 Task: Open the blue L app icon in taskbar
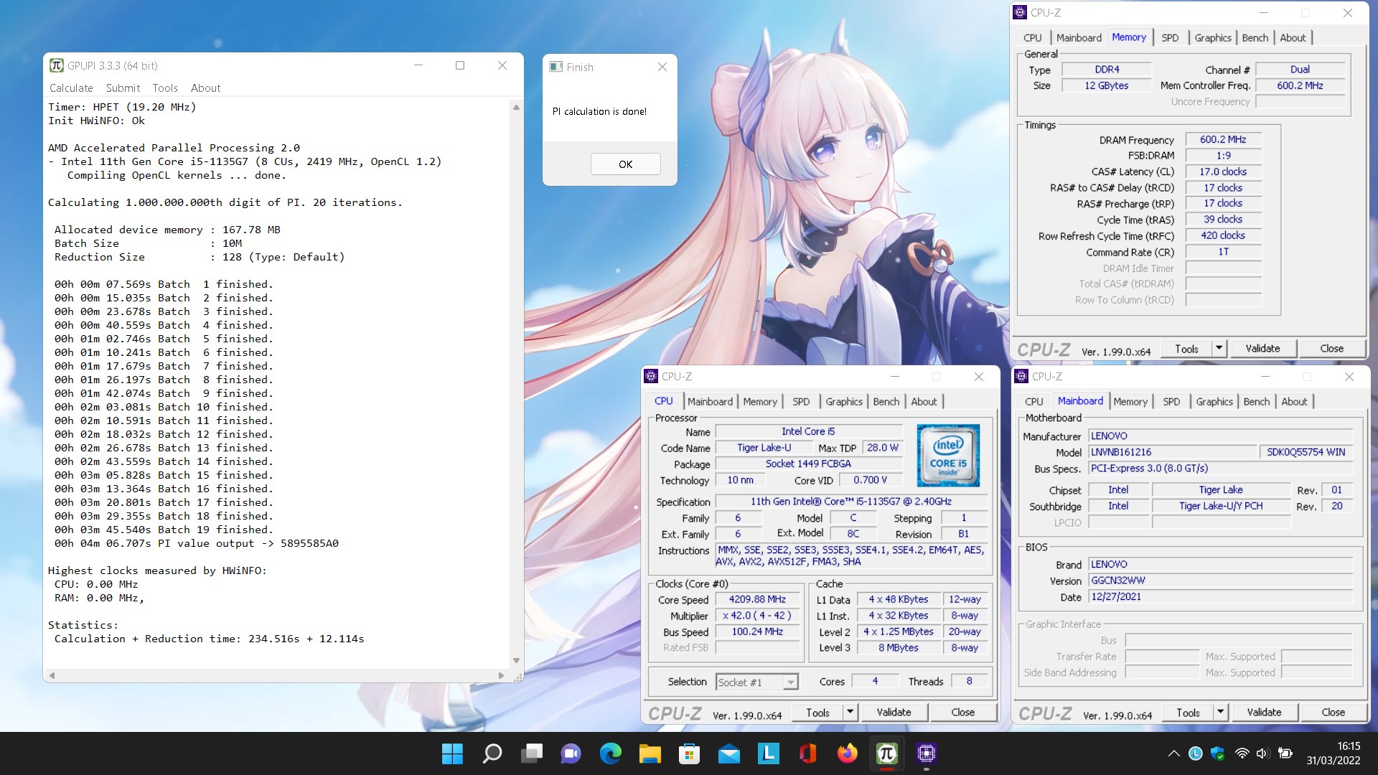769,753
